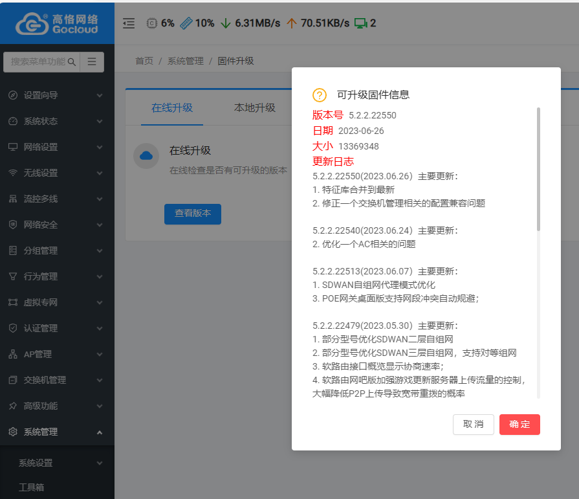Click the memory usage icon
579x499 pixels.
click(x=186, y=23)
